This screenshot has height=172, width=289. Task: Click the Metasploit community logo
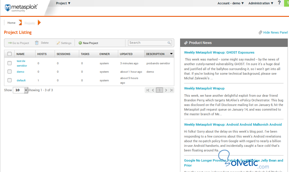[x=21, y=8]
